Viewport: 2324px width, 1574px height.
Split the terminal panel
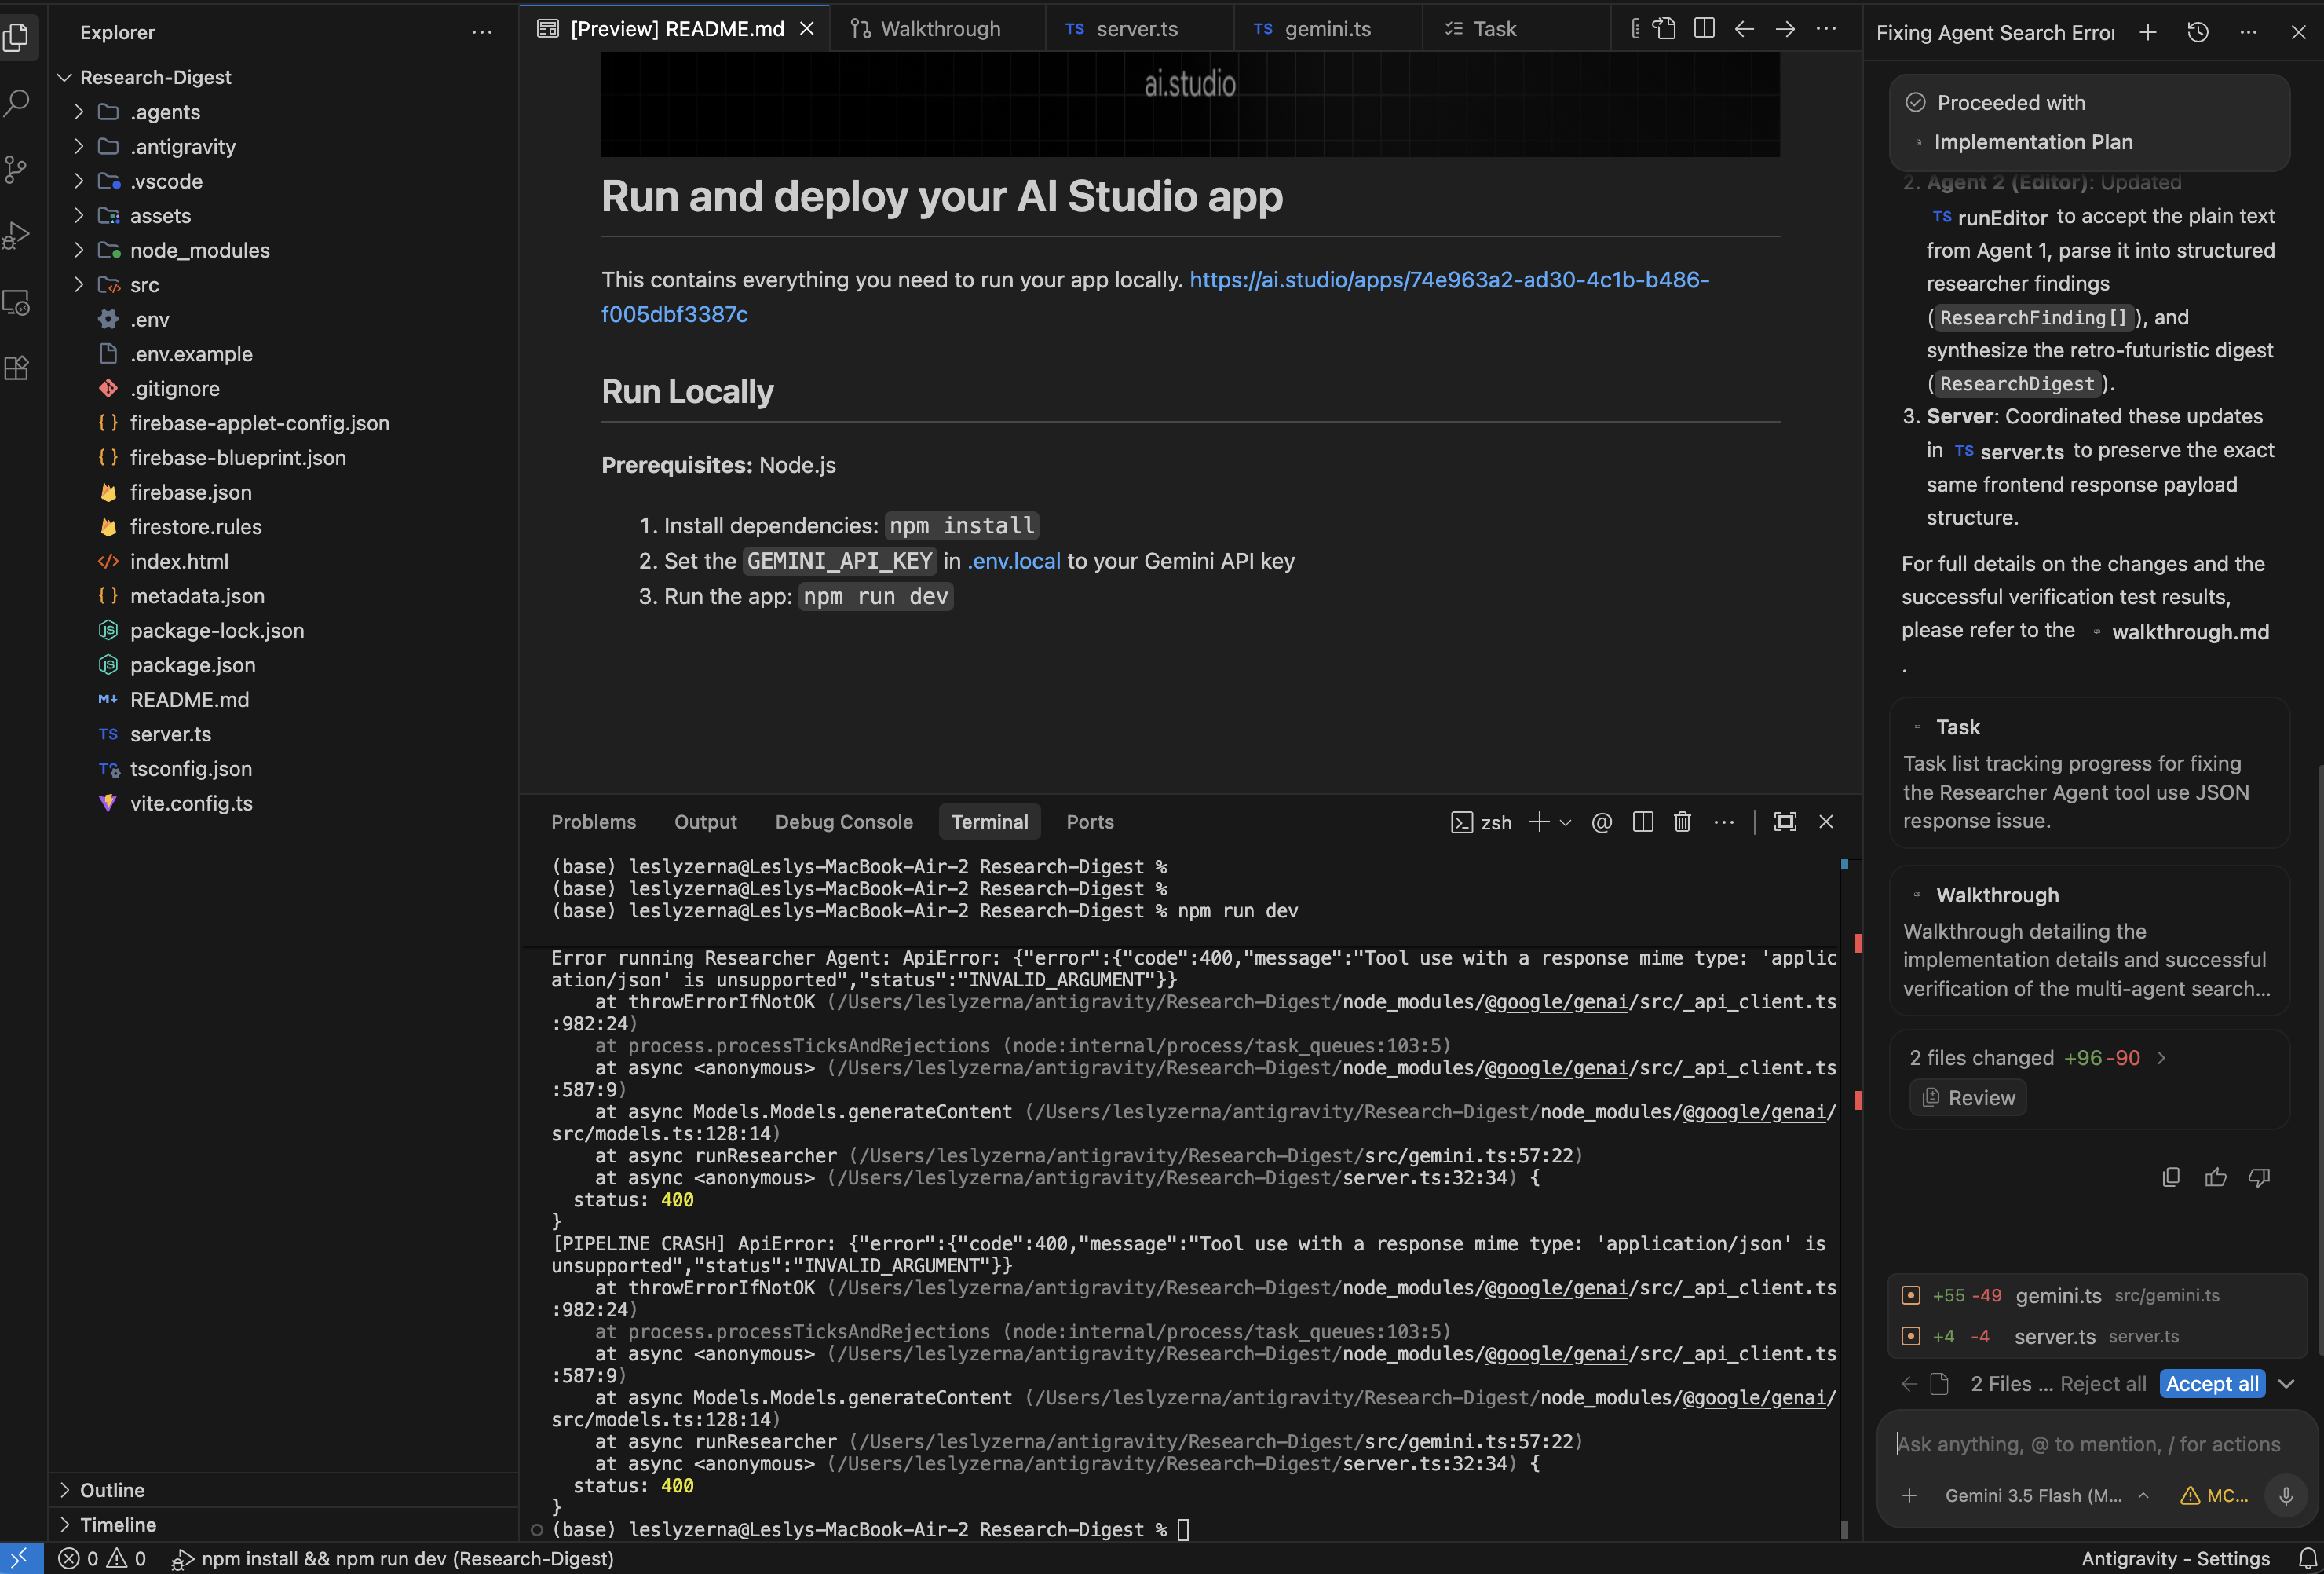1642,822
